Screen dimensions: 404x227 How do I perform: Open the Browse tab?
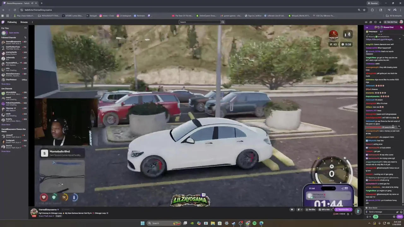[x=24, y=22]
